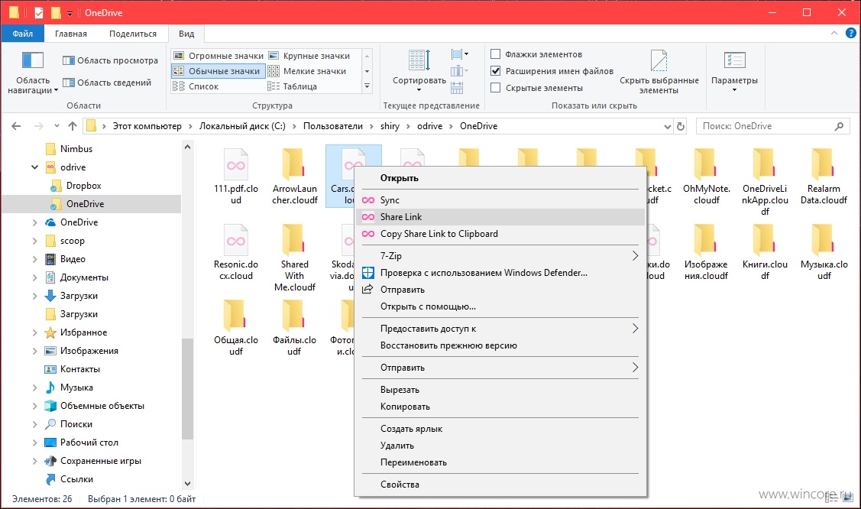861x509 pixels.
Task: Choose Переименовать in the context menu
Action: pyautogui.click(x=500, y=462)
